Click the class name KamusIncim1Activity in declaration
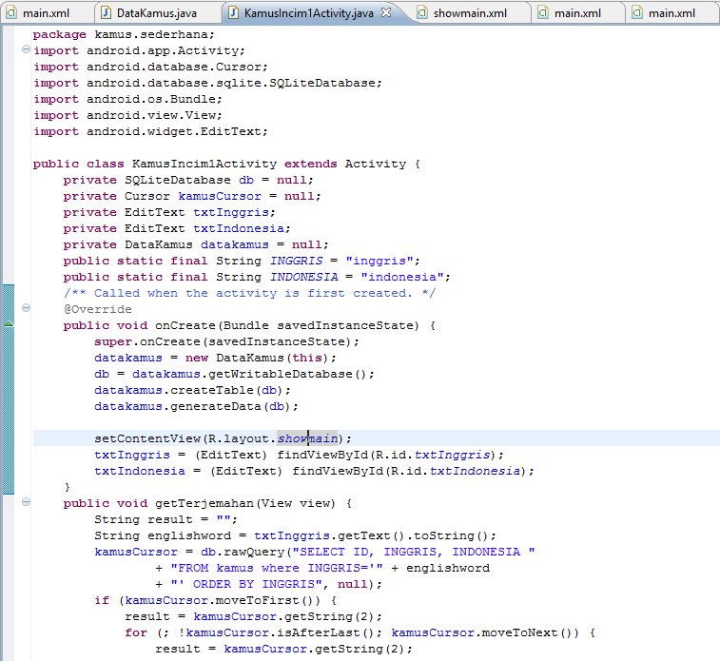720x661 pixels. tap(204, 164)
